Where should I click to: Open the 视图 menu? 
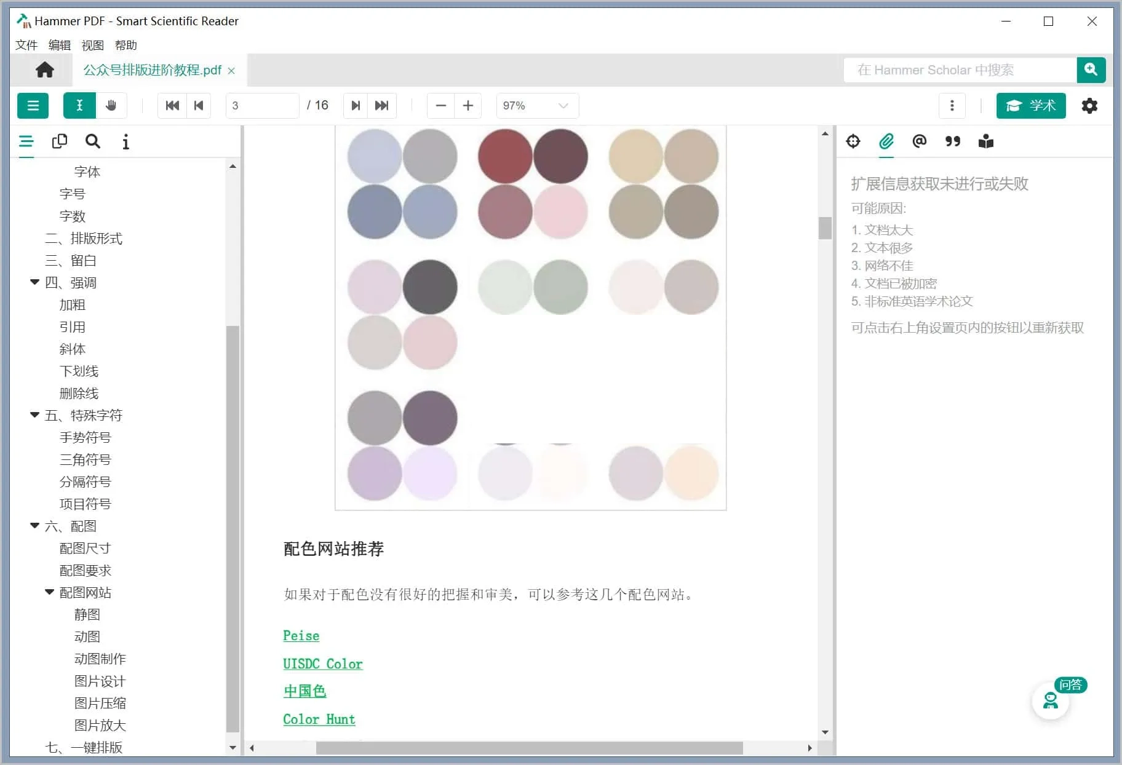(x=92, y=45)
